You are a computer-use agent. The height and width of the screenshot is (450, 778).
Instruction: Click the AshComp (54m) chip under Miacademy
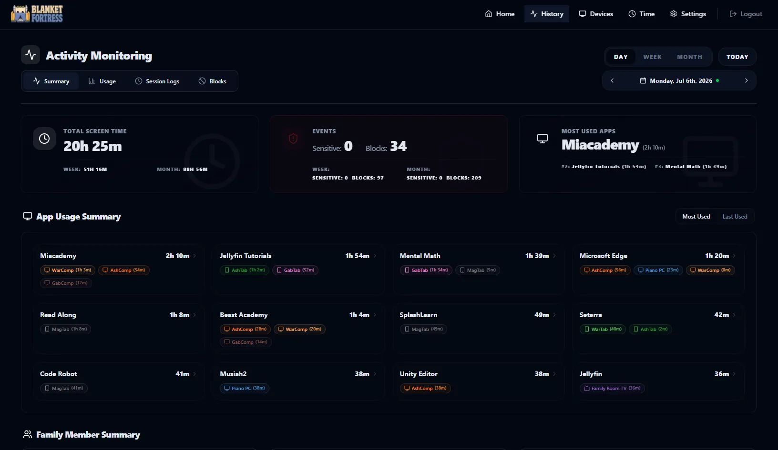(124, 270)
